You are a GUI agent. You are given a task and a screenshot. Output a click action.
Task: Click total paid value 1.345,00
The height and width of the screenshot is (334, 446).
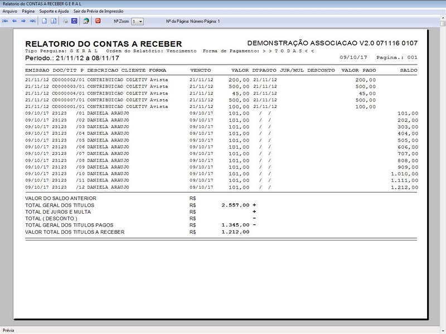(x=235, y=225)
